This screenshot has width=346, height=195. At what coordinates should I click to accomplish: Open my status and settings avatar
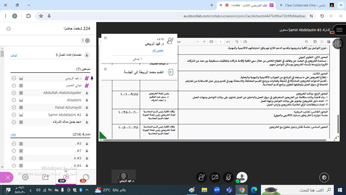[x=242, y=177]
